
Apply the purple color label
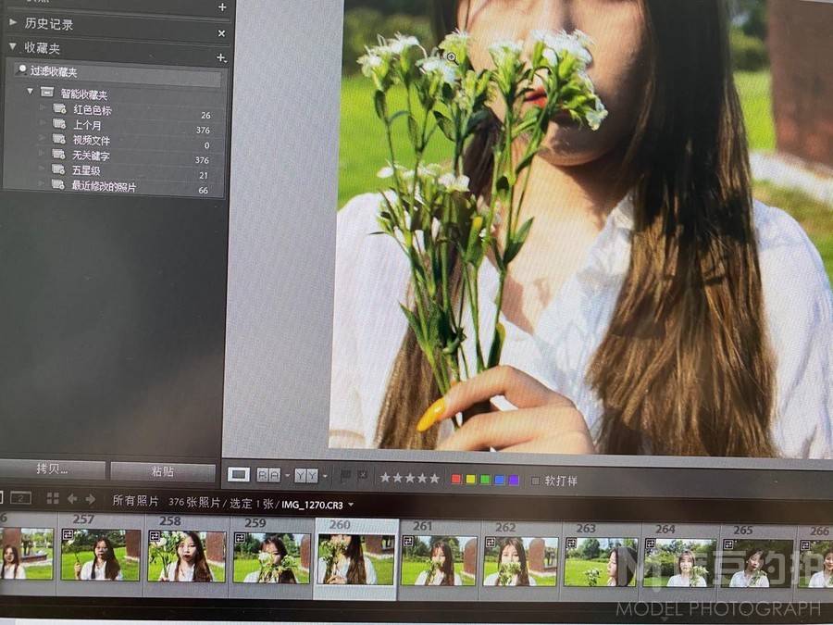pos(513,480)
